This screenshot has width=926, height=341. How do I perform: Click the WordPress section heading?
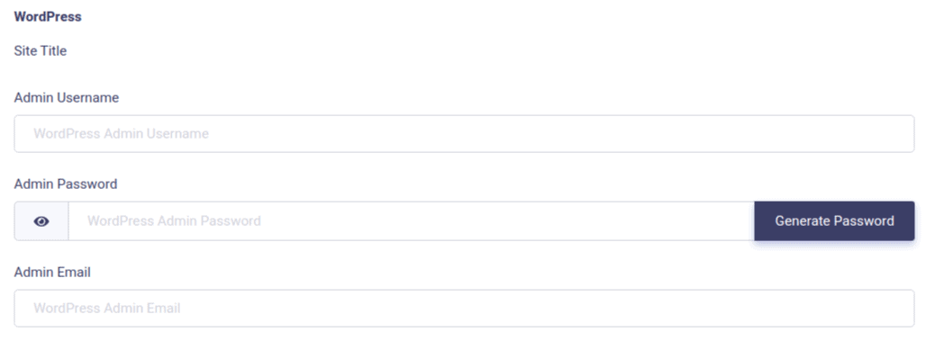tap(48, 16)
